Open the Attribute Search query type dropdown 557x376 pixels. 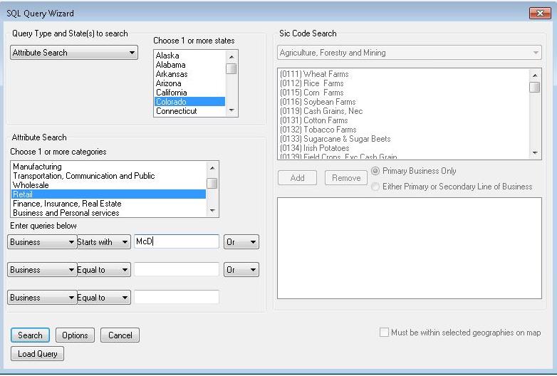coord(74,53)
